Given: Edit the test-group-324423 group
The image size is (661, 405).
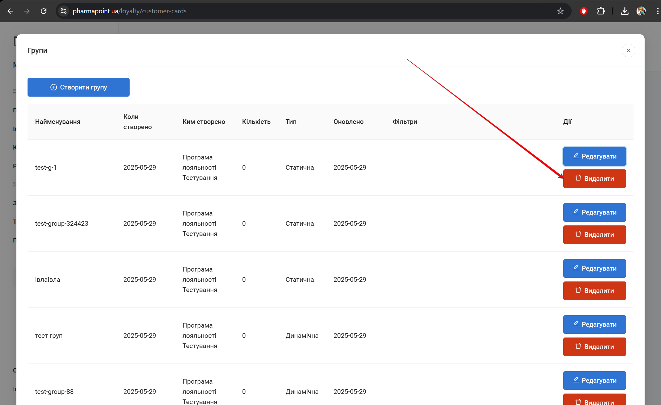Looking at the screenshot, I should click(x=594, y=212).
